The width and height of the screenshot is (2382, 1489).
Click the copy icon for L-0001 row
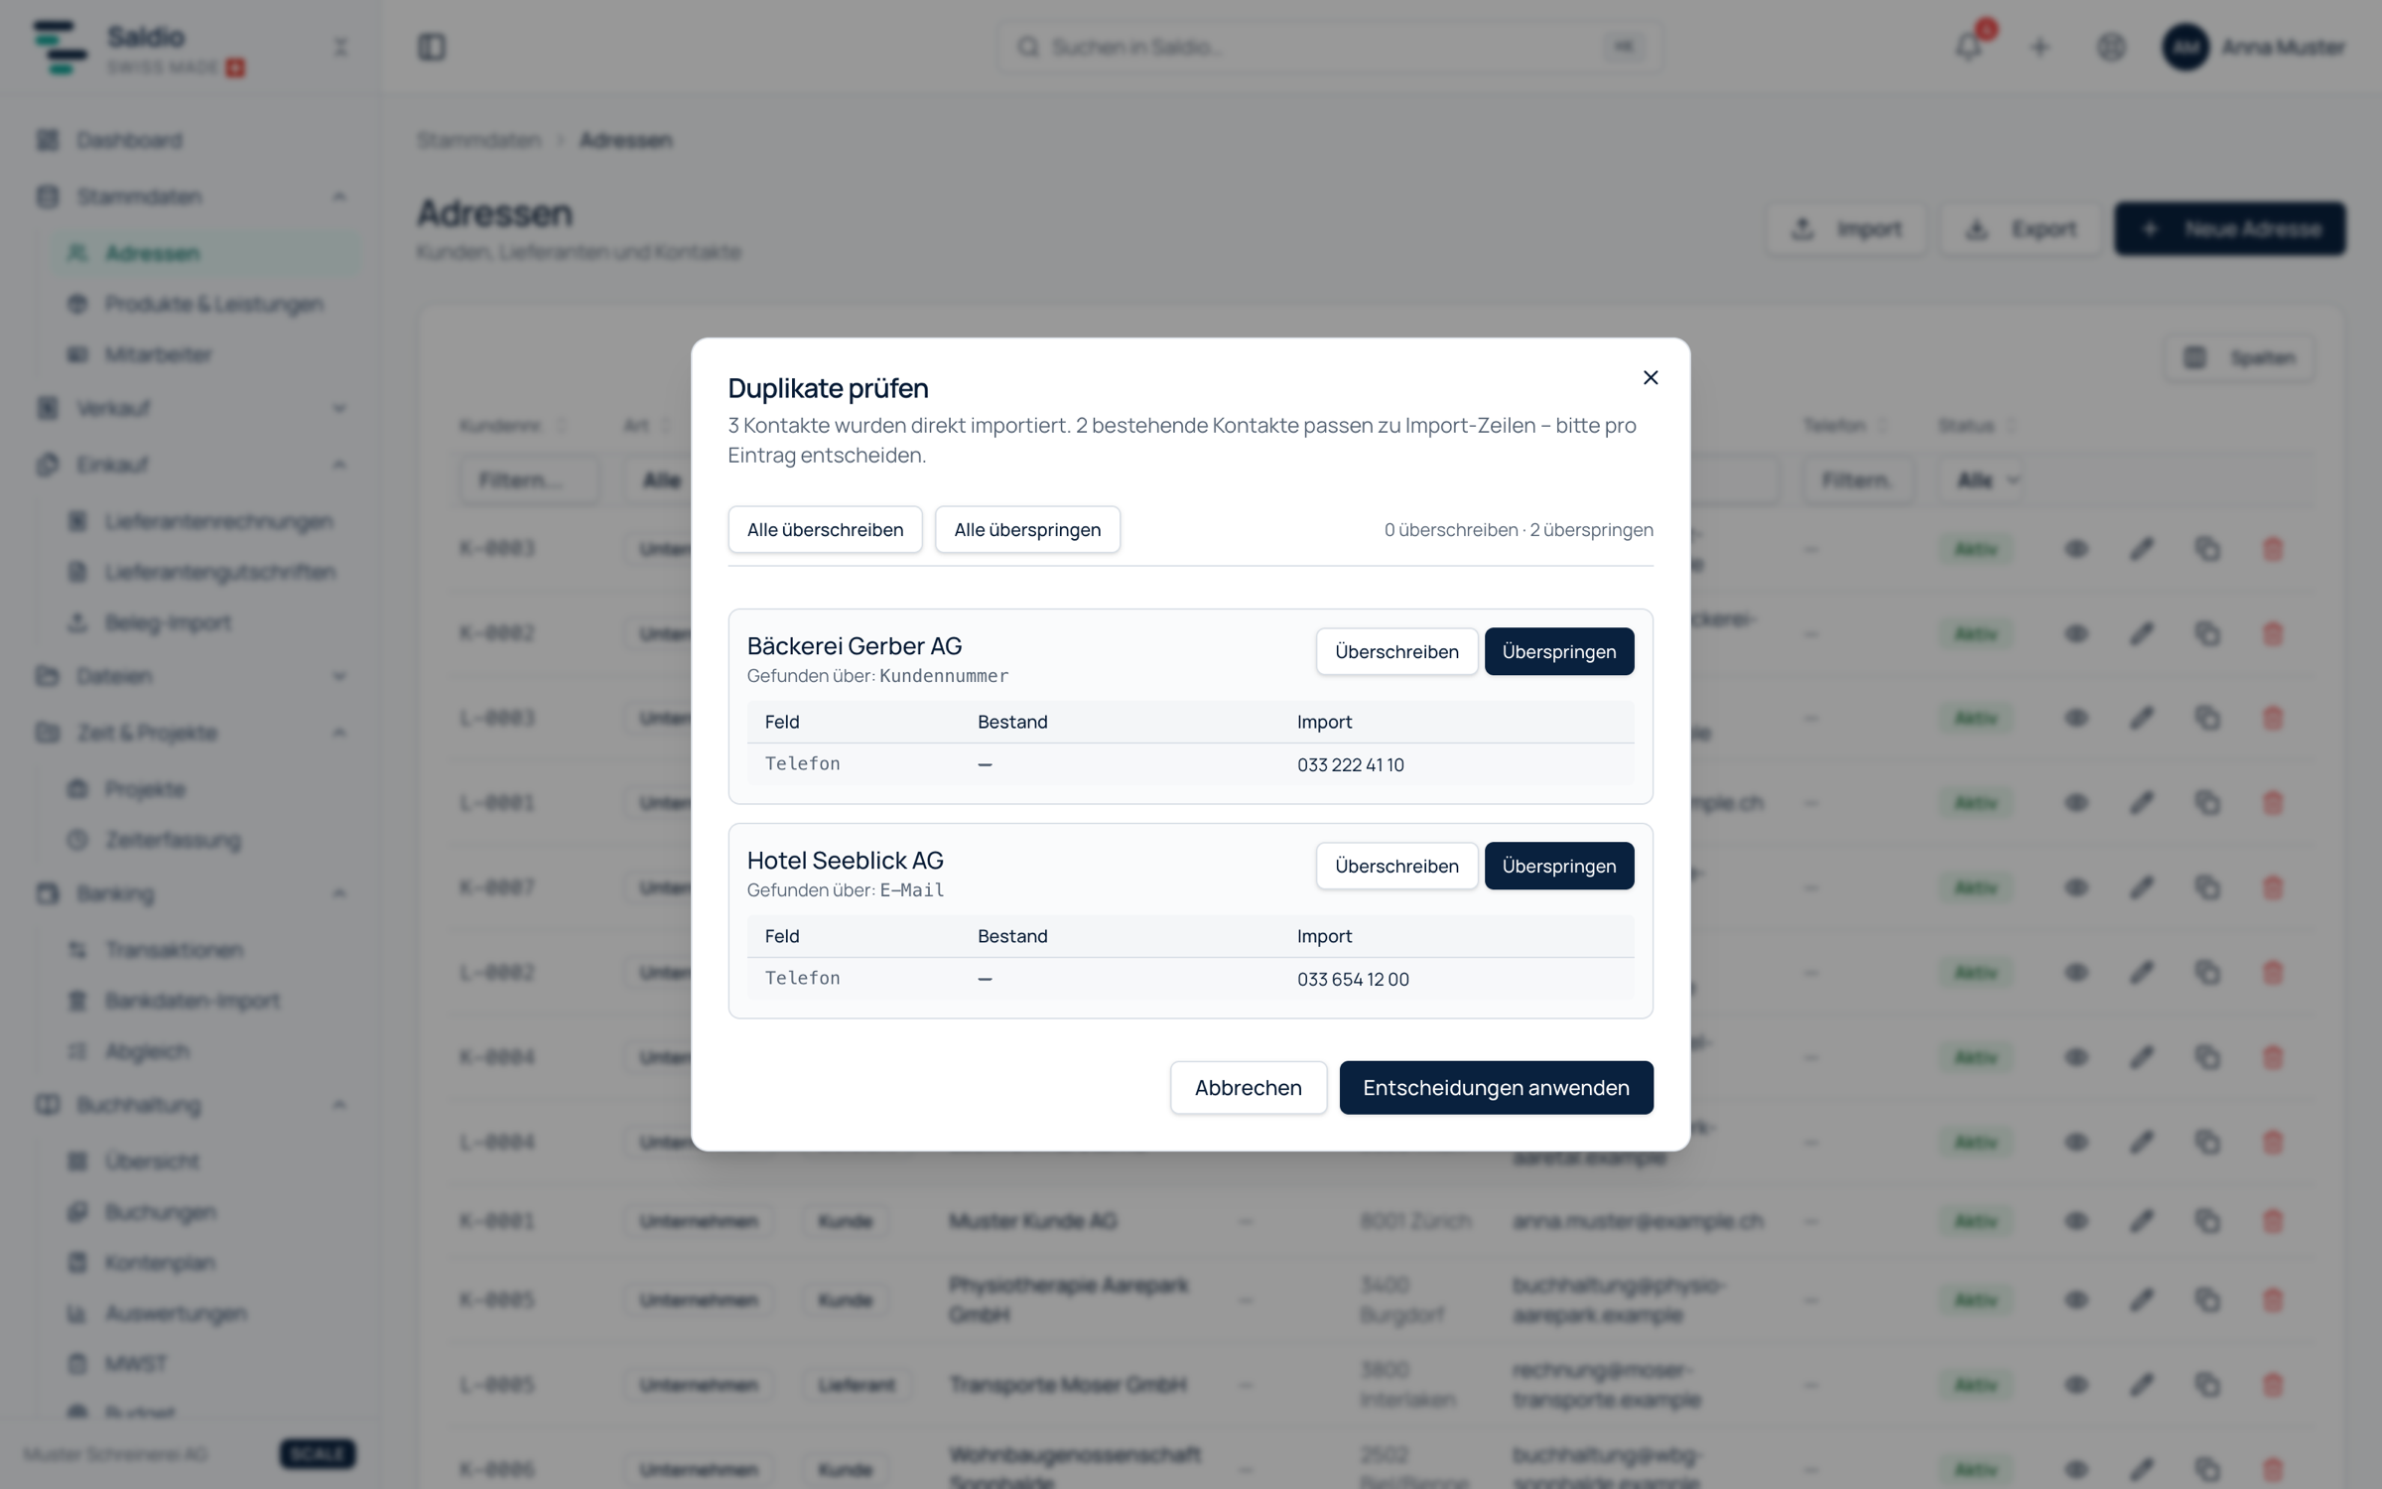click(2207, 802)
